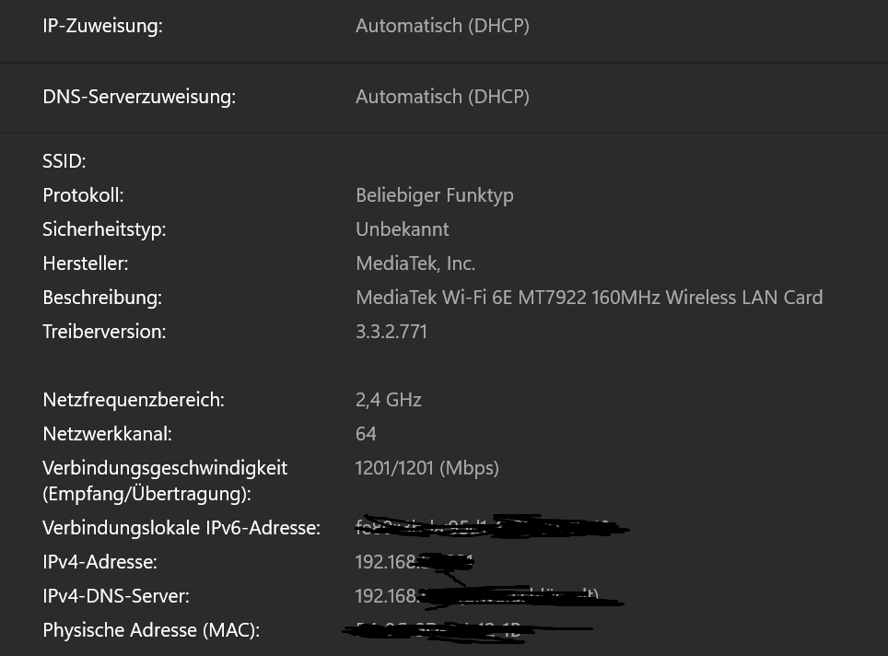Click the Verbindungslokale IPv6-Adresse label
Viewport: 888px width, 656px height.
[x=181, y=528]
